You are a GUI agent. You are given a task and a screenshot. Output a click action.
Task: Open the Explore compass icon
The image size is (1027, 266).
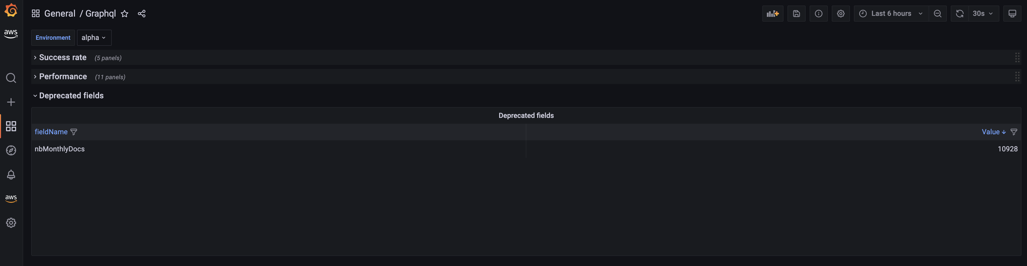[11, 150]
